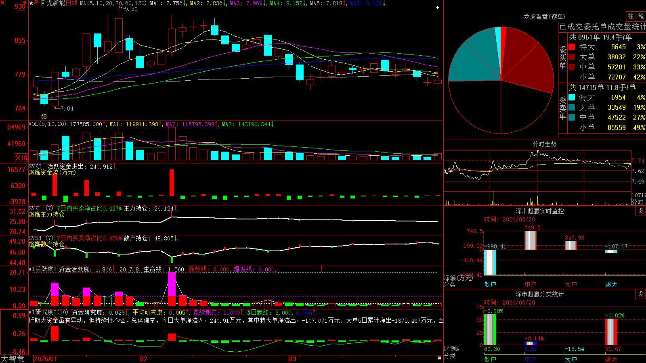The height and width of the screenshot is (363, 646).
Task: Open the MA(5,10,20,30,60,120) indicator parameters
Action: (x=113, y=3)
